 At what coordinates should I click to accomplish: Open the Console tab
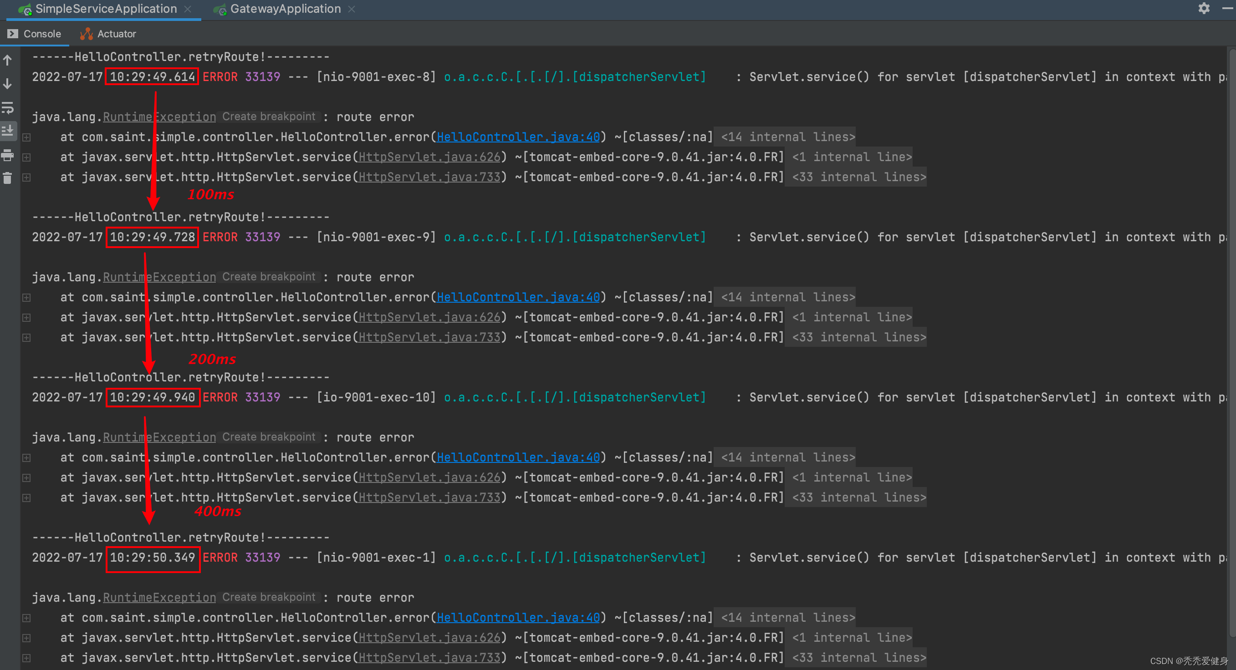pyautogui.click(x=35, y=34)
